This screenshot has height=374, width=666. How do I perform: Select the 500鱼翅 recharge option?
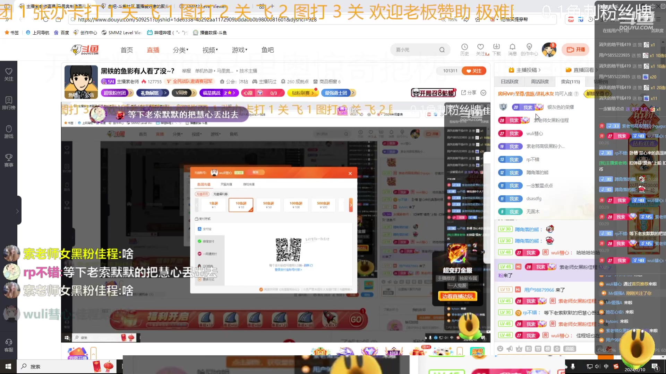[323, 205]
